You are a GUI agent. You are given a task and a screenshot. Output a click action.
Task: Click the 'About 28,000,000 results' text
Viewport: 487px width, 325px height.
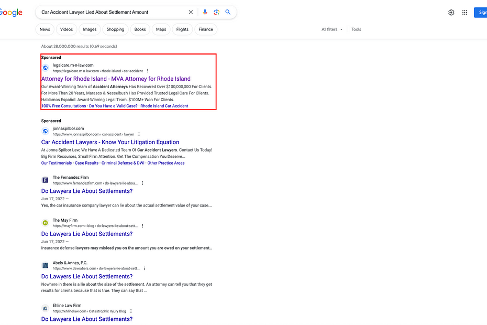click(79, 46)
